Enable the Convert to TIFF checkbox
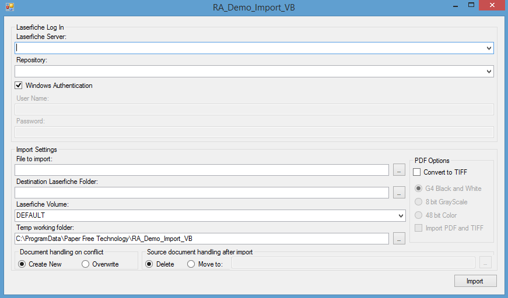Viewport: 508px width, 298px height. click(x=416, y=172)
